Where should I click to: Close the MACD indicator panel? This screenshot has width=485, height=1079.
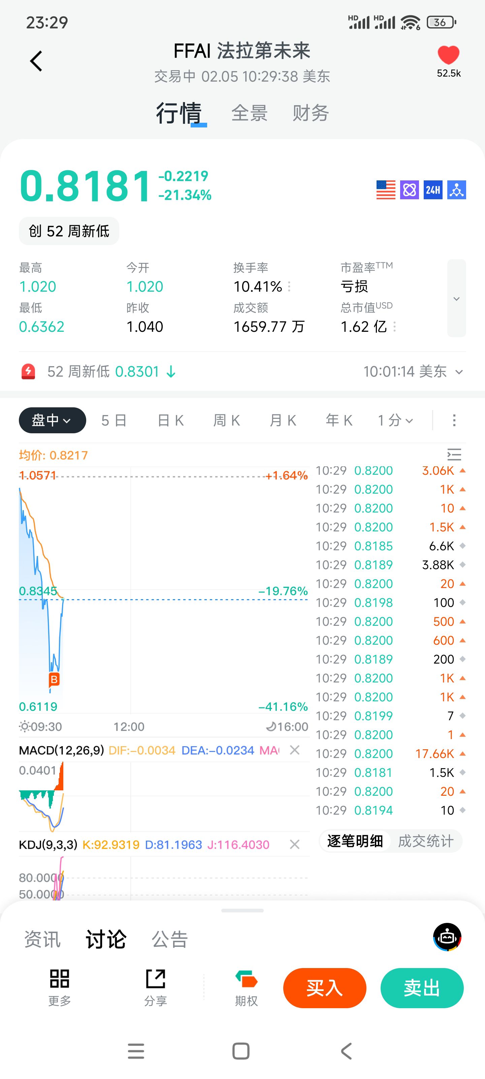click(295, 750)
